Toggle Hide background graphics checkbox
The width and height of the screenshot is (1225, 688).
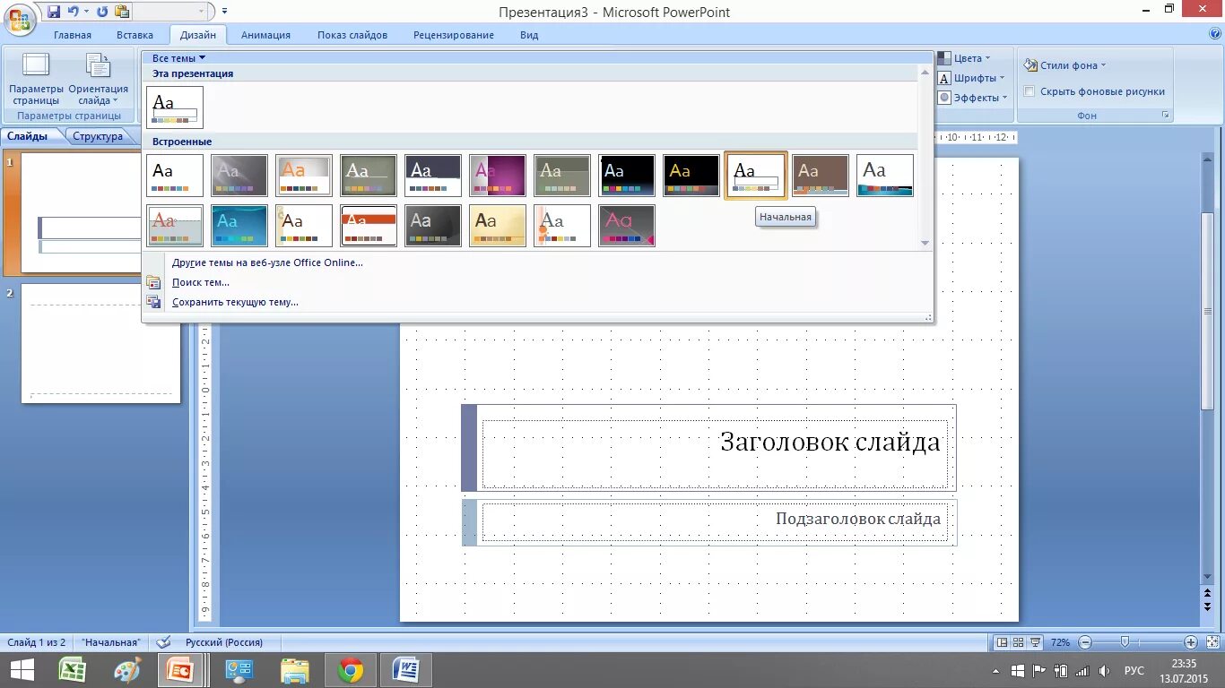(x=1030, y=91)
